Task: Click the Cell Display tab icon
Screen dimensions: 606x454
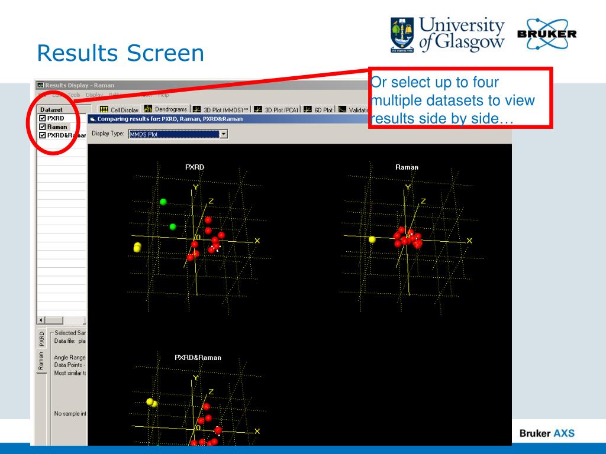Action: 104,109
